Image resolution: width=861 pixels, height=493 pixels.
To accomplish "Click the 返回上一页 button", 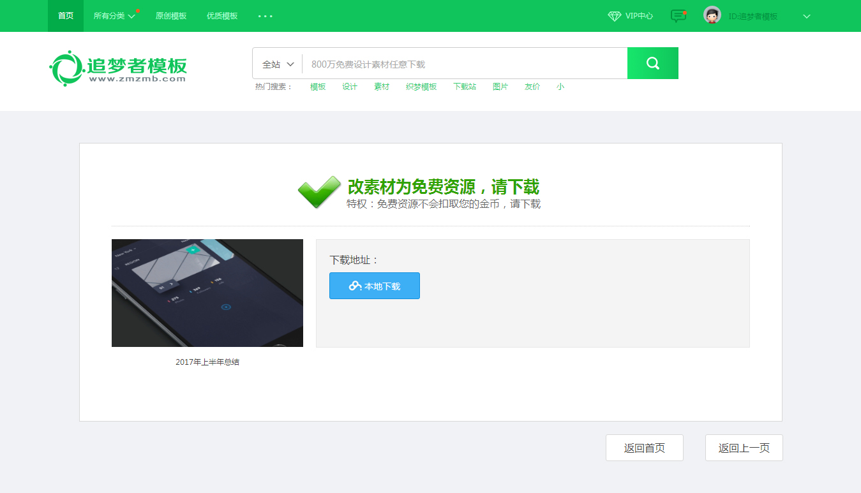I will tap(744, 448).
